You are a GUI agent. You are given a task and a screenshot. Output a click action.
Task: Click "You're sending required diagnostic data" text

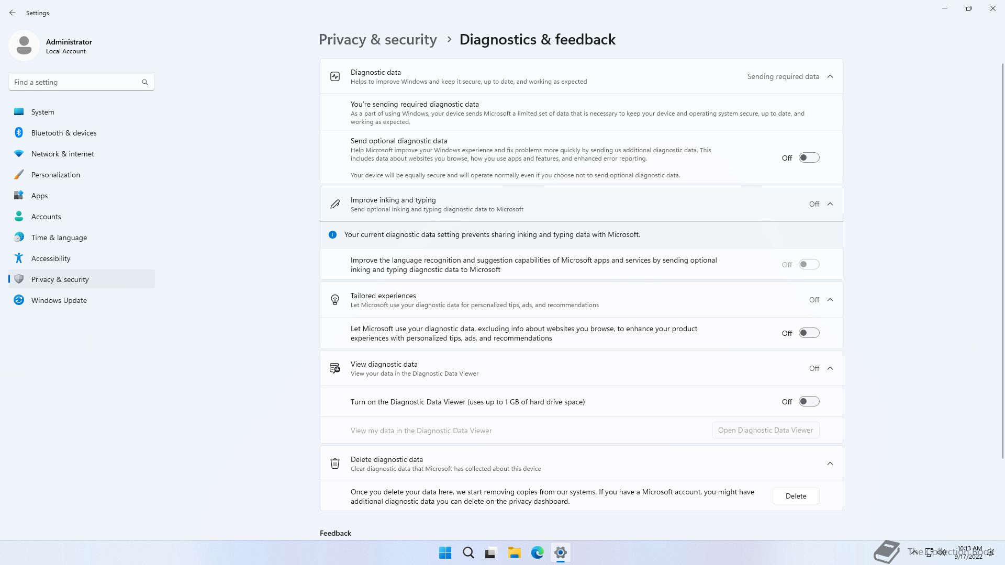coord(415,105)
